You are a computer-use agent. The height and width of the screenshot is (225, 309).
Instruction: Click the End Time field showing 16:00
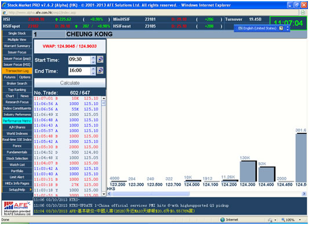79,71
